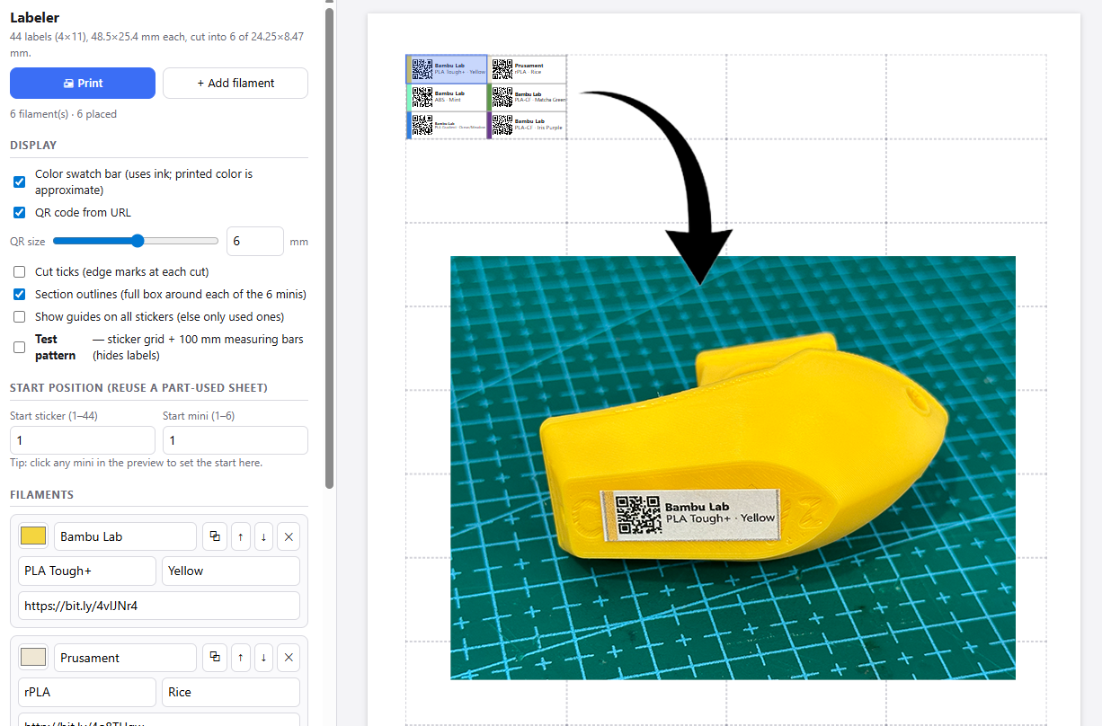Select the ABS Mint mini label in preview
Viewport: 1102px width, 726px height.
(447, 97)
